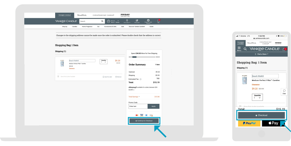Open the Discover Yankee Candle menu
This screenshot has width=291, height=146.
137,27
